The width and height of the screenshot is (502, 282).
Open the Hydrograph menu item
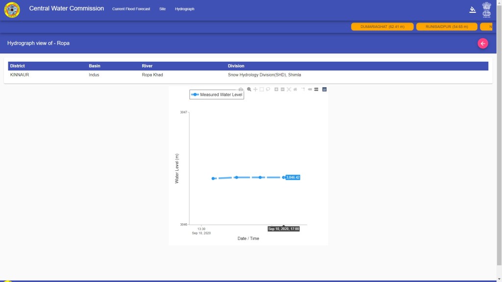pos(184,9)
